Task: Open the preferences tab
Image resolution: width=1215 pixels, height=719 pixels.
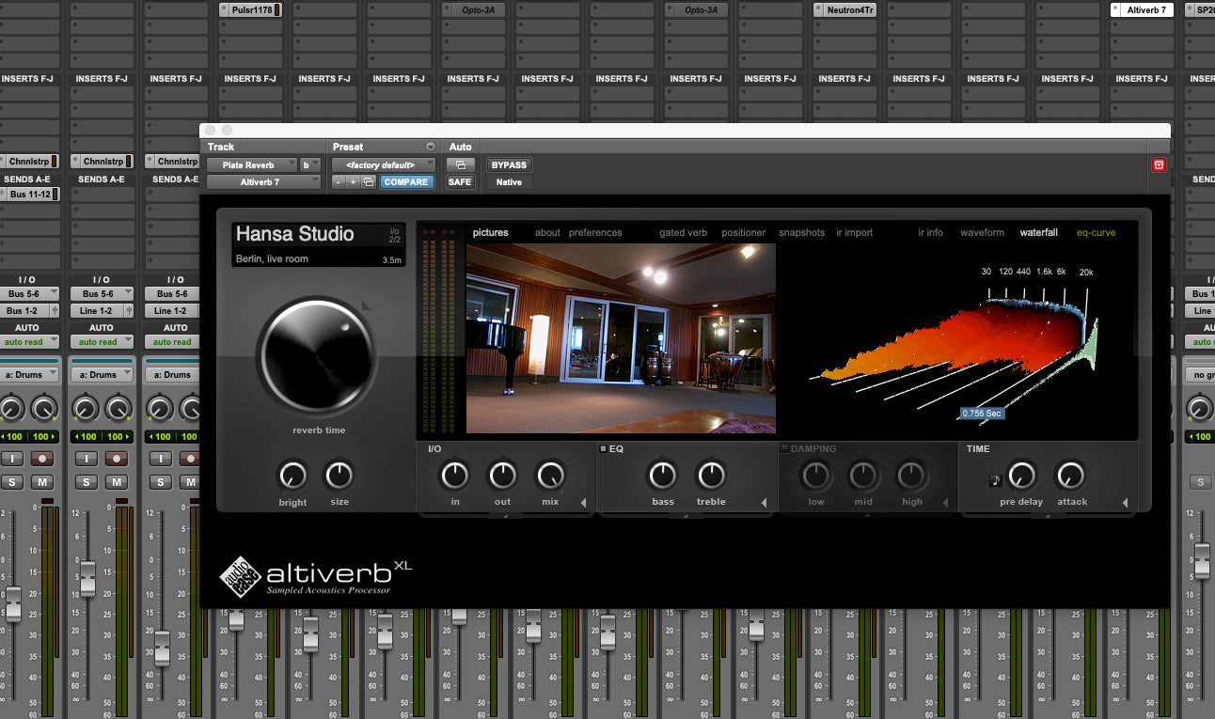Action: tap(595, 232)
